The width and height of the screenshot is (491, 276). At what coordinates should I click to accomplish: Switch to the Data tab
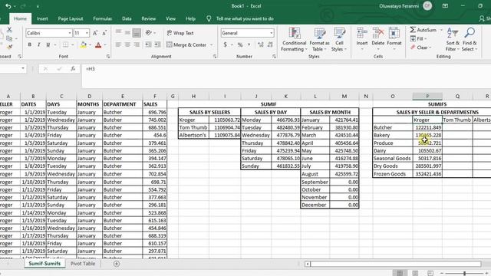127,18
